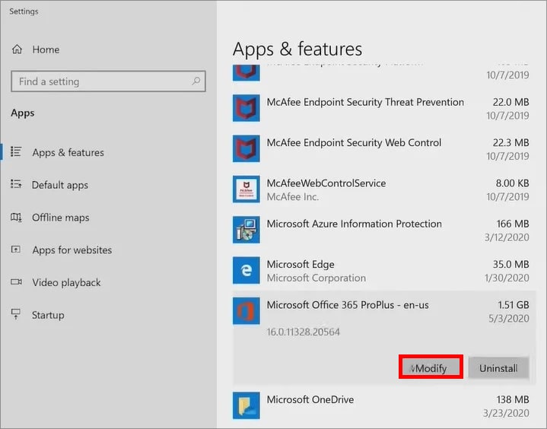Click the 3/23/2020 install date
The height and width of the screenshot is (429, 547).
506,413
